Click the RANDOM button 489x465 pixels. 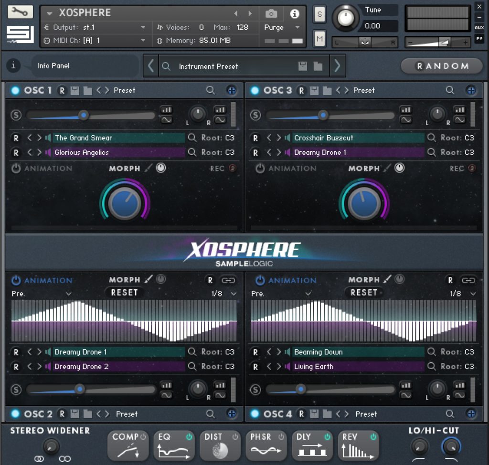point(443,66)
